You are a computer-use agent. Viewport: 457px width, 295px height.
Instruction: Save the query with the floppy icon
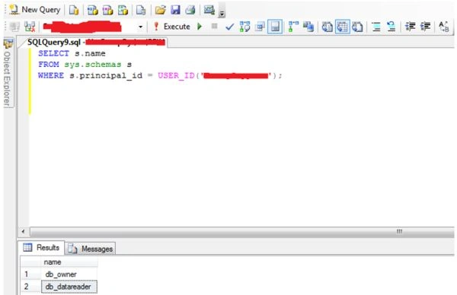[x=175, y=10]
